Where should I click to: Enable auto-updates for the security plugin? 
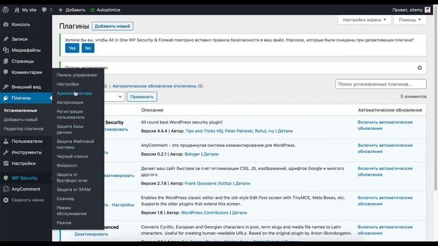coord(385,125)
